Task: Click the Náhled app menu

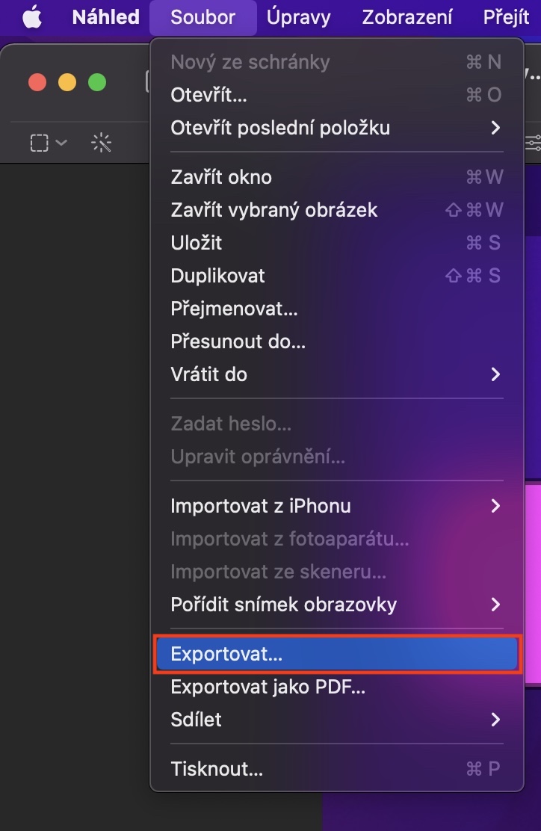Action: [105, 17]
